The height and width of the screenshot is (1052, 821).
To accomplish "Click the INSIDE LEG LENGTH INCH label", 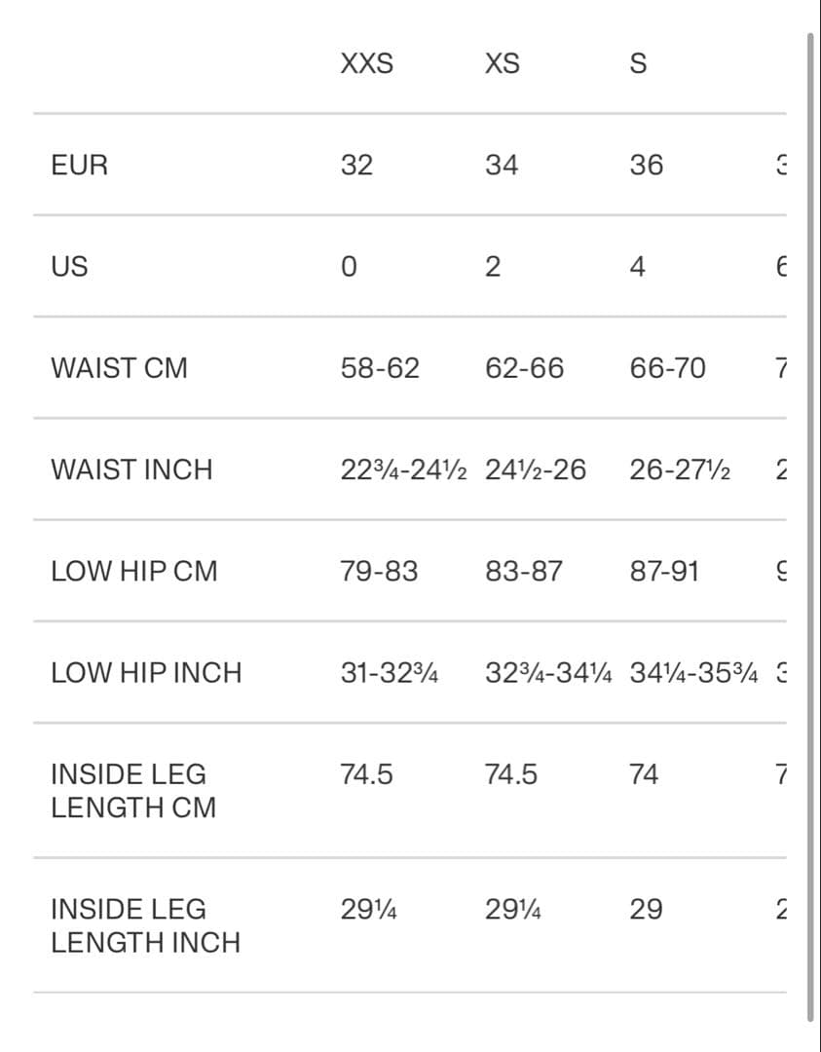I will click(x=145, y=925).
